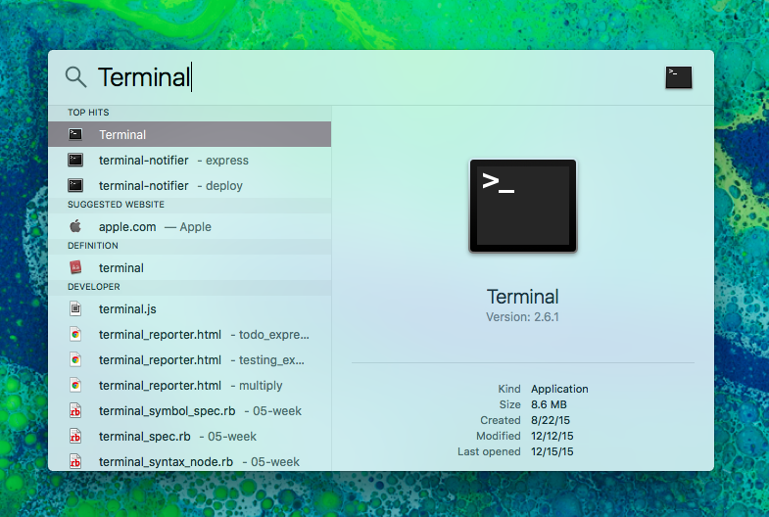769x517 pixels.
Task: Click Version: 2.6.1 text
Action: tap(522, 317)
